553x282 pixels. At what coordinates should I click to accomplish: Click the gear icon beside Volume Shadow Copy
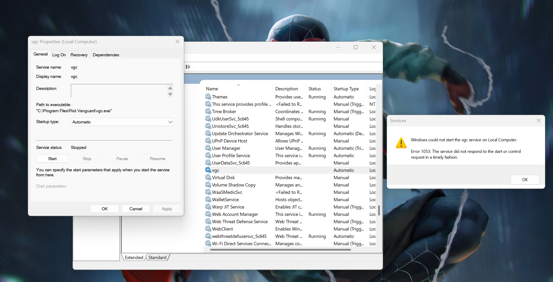point(208,185)
